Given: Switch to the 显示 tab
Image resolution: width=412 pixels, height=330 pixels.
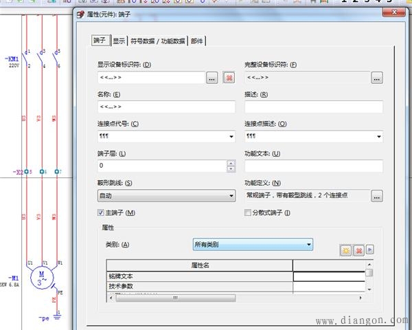Looking at the screenshot, I should 119,41.
